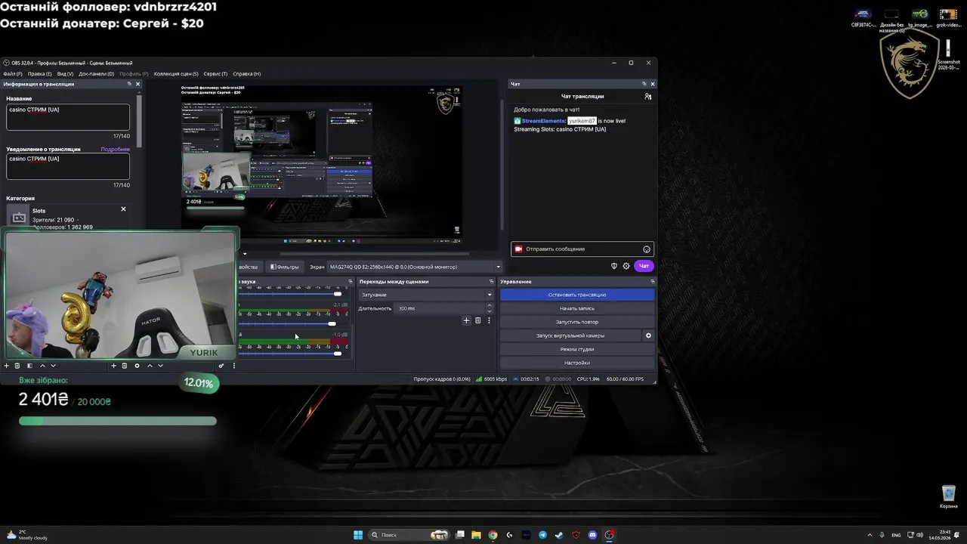Screen dimensions: 967x544
Task: Click the Уведомление о трансляции text field
Action: 68,166
